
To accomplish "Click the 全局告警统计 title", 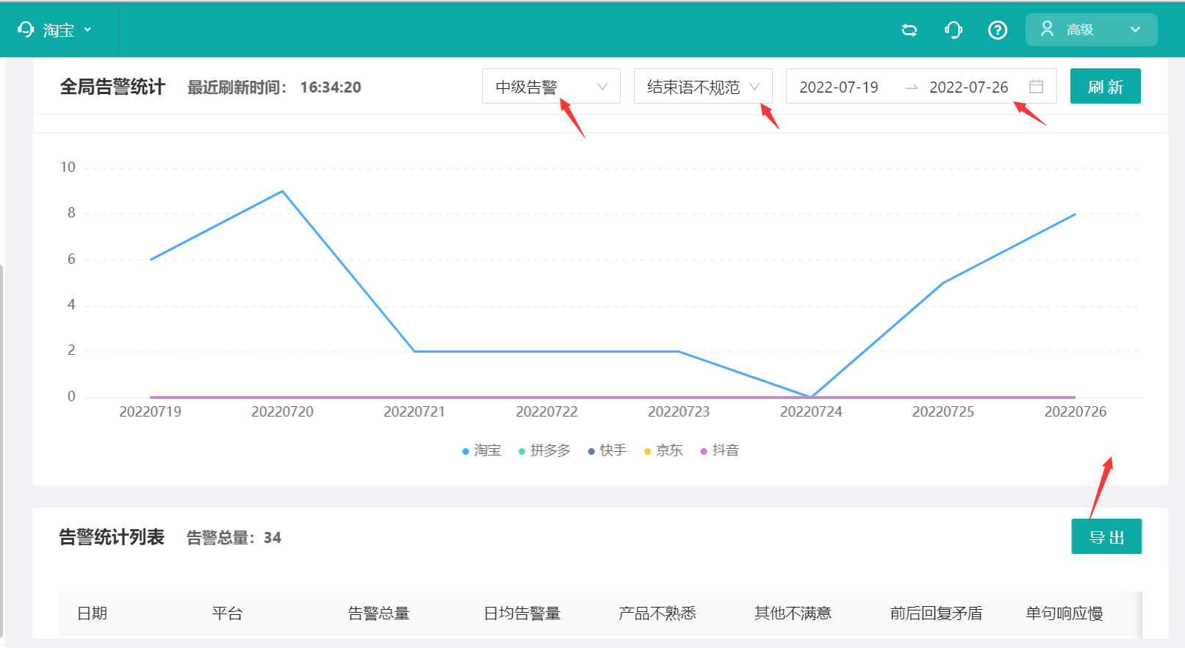I will [x=112, y=87].
